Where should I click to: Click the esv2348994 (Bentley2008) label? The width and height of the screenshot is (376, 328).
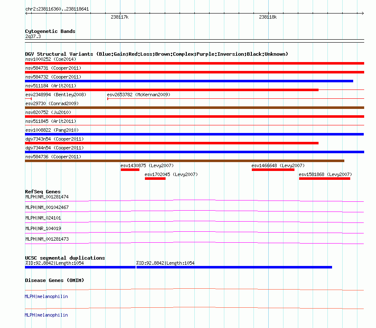56,95
